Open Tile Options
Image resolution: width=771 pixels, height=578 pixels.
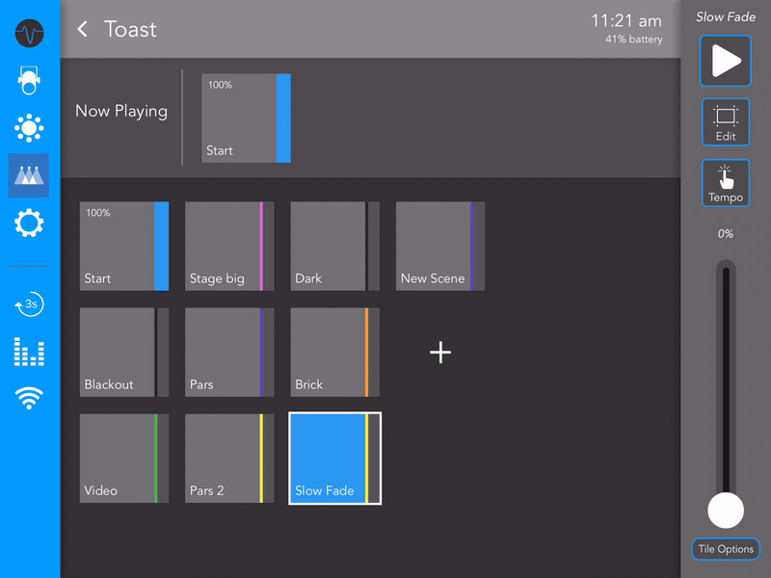726,549
